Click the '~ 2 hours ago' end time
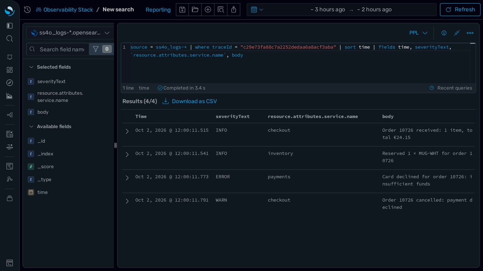This screenshot has width=483, height=271. 374,10
